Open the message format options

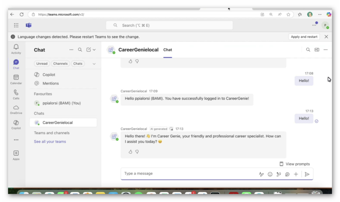tap(261, 174)
